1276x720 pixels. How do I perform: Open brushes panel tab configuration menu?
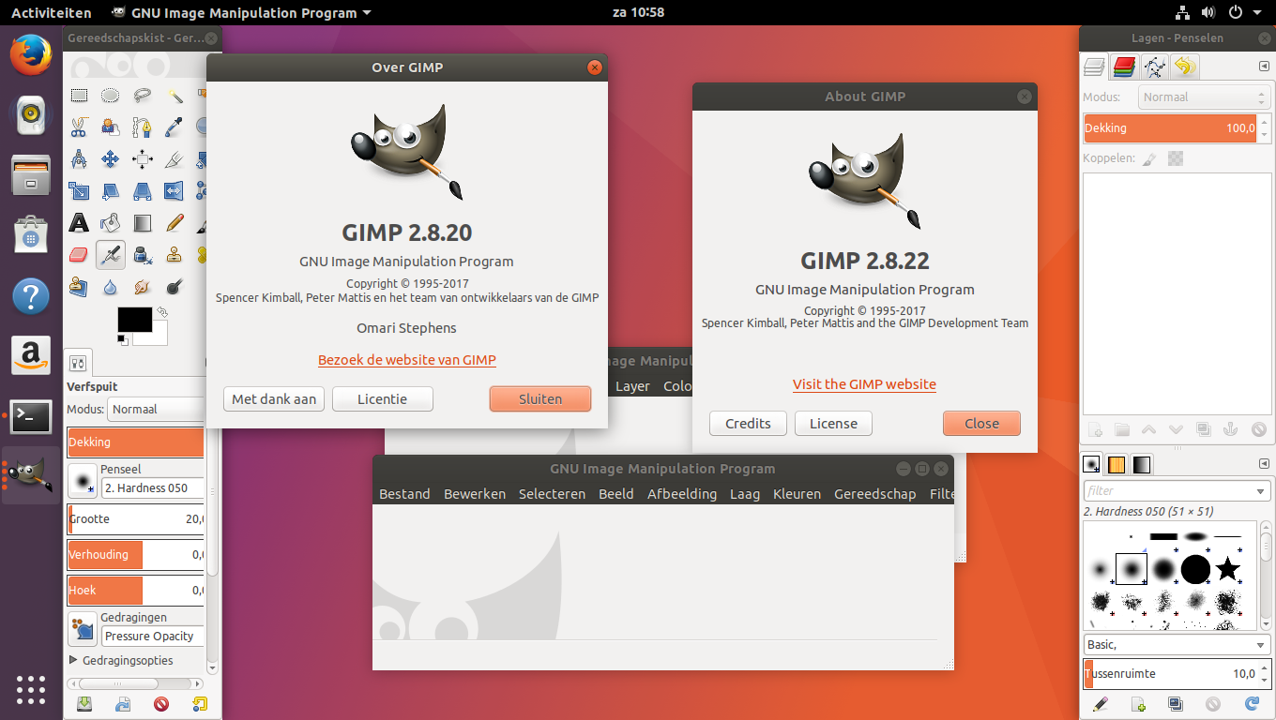pyautogui.click(x=1262, y=464)
